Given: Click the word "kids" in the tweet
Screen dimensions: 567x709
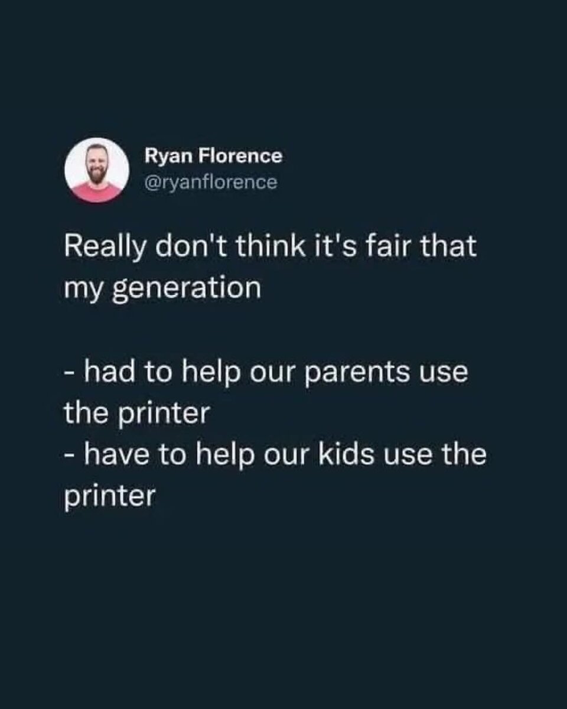Looking at the screenshot, I should point(346,454).
